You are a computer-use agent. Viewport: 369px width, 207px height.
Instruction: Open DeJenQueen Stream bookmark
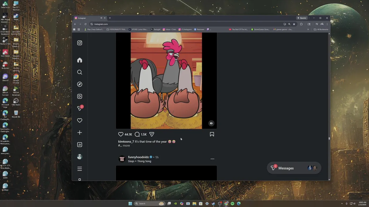pyautogui.click(x=260, y=29)
